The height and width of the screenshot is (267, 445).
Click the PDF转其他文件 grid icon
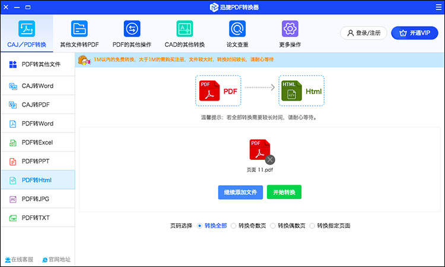coord(13,65)
